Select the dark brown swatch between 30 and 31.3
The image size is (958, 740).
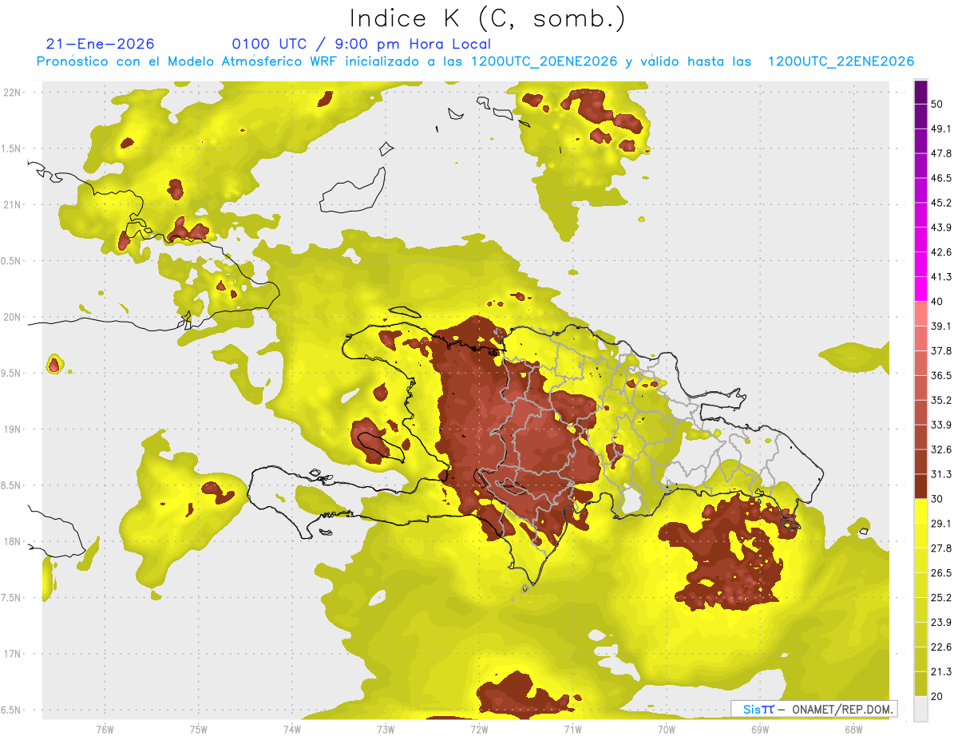point(920,486)
